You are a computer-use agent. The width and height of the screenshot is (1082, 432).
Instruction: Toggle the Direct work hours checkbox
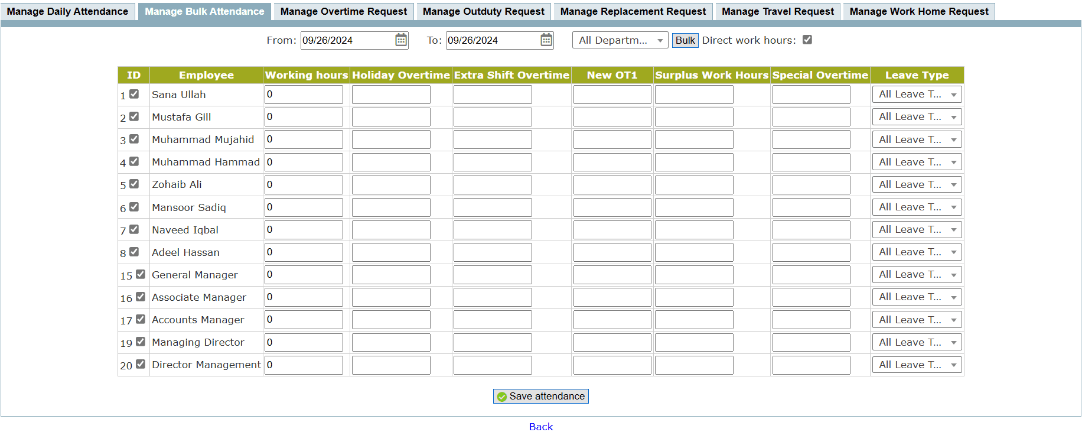[x=807, y=40]
